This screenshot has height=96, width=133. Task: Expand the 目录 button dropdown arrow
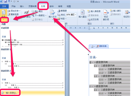[x=4, y=20]
